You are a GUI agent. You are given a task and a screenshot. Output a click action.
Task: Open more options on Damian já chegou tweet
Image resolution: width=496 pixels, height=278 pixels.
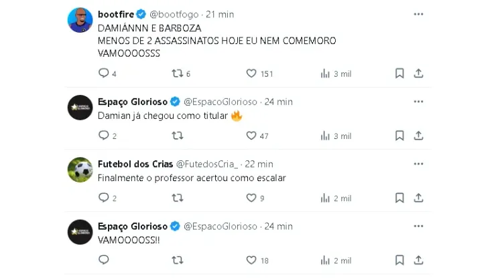[x=419, y=102]
